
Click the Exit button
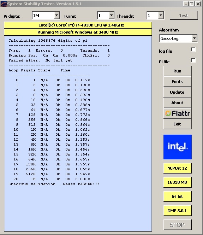tap(177, 124)
